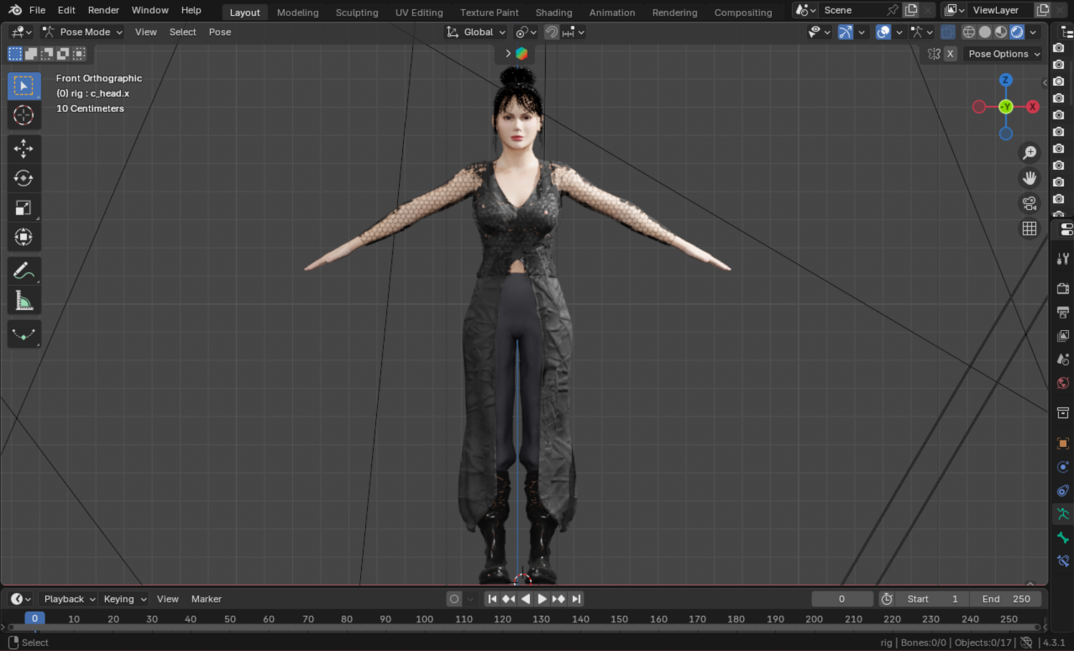Toggle the X-Ray view button

(947, 32)
